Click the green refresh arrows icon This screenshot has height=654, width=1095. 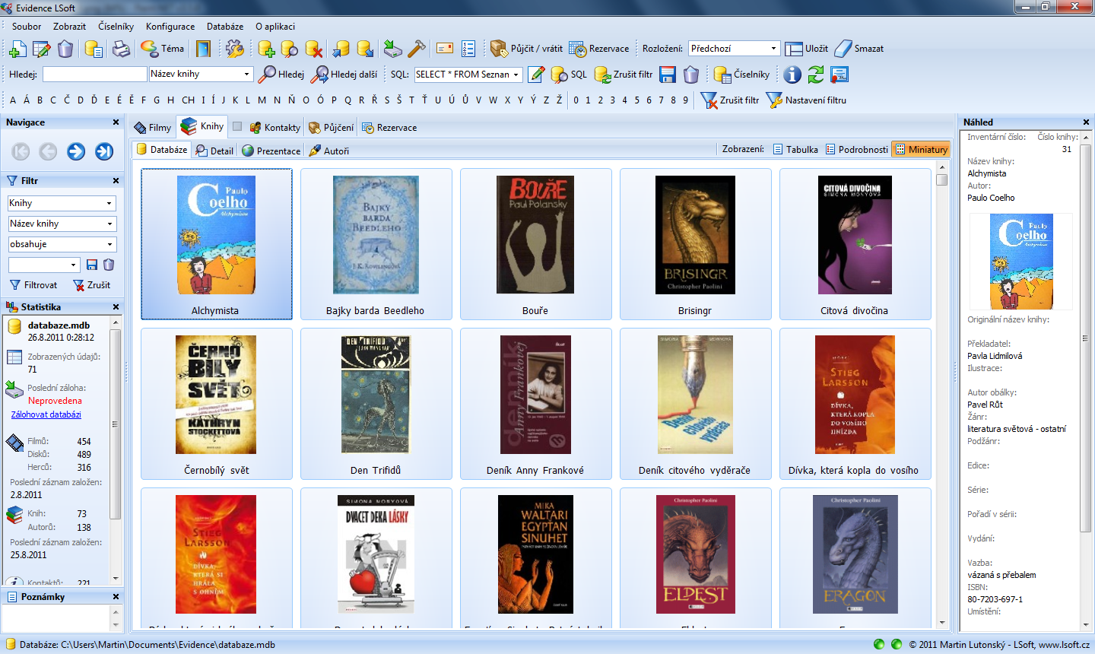[816, 75]
